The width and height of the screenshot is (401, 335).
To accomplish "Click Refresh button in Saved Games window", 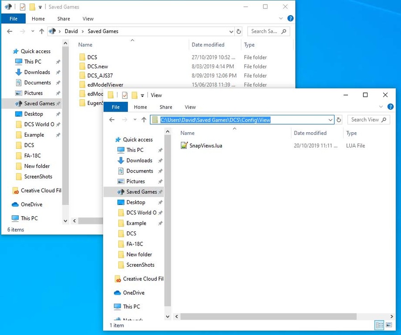I will click(x=238, y=31).
